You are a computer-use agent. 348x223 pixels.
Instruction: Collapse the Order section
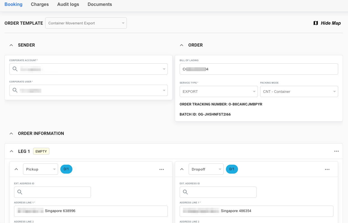tap(182, 45)
